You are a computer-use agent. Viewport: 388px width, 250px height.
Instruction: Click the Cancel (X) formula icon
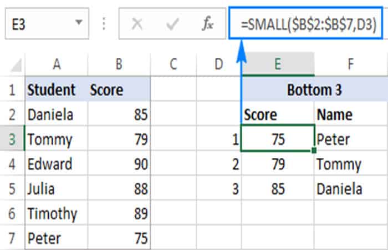pos(137,24)
